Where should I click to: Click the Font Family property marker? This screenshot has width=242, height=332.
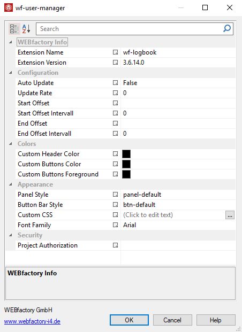tap(115, 225)
